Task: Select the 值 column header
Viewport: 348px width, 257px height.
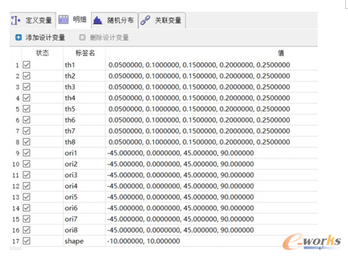Action: tap(212, 53)
